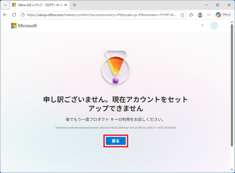Open the favorites list icon
The width and height of the screenshot is (235, 173).
point(191,15)
